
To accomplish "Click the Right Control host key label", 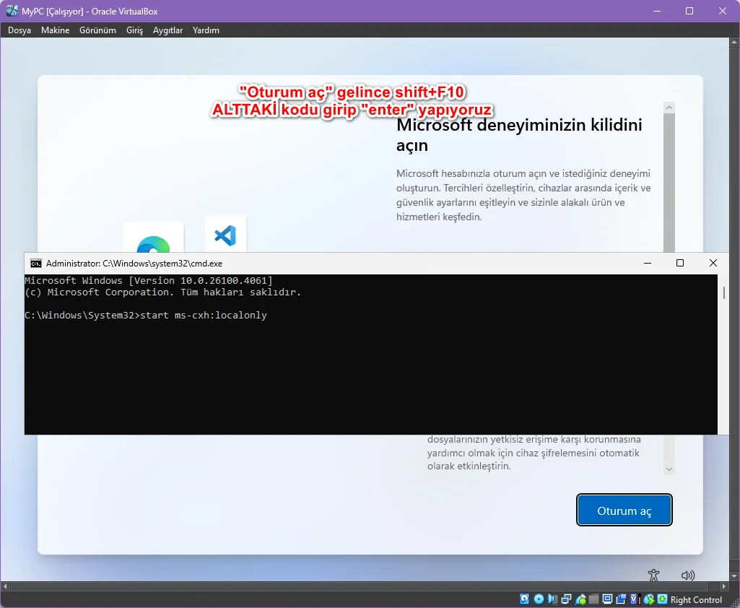I will (696, 599).
